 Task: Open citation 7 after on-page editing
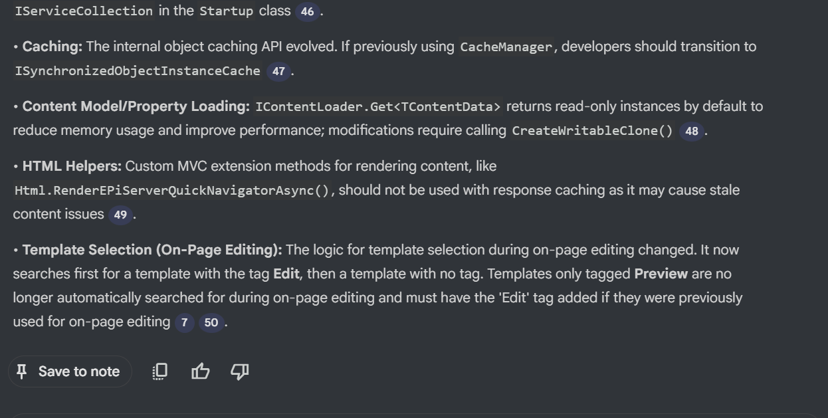coord(184,323)
